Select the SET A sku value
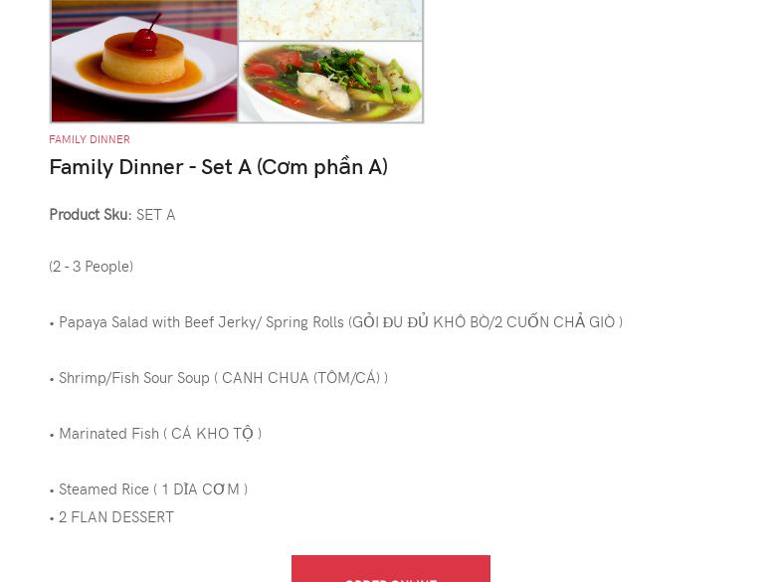 (x=155, y=215)
